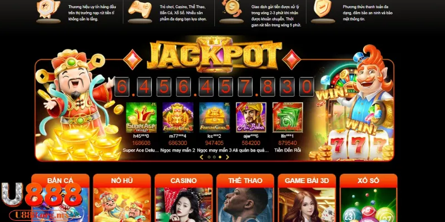
Task: Click the gold shield security icon
Action: click(323, 10)
